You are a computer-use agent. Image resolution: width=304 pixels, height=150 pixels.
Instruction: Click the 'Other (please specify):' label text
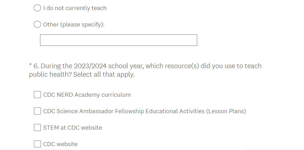click(x=74, y=25)
